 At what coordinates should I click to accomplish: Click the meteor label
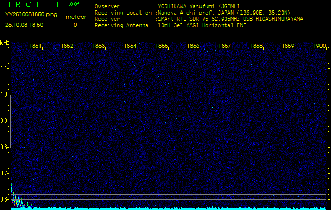(x=76, y=17)
